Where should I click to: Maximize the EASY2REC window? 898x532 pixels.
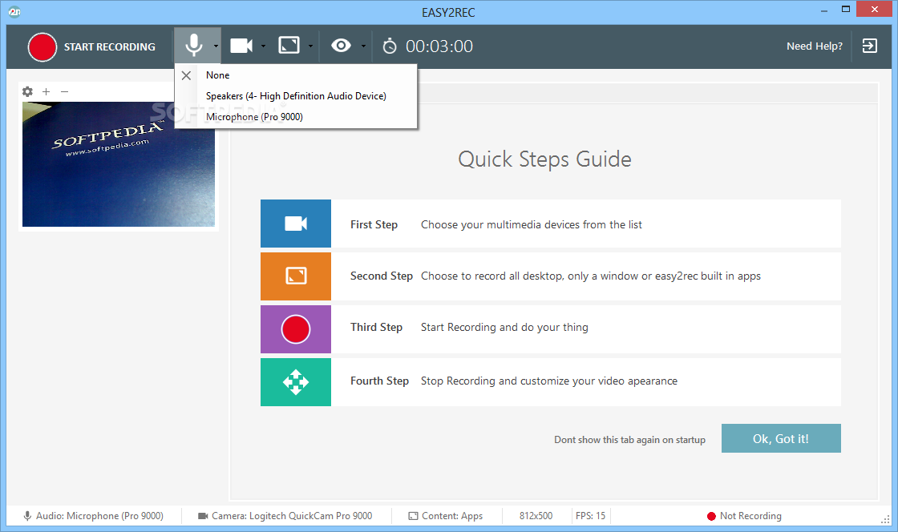click(x=845, y=9)
